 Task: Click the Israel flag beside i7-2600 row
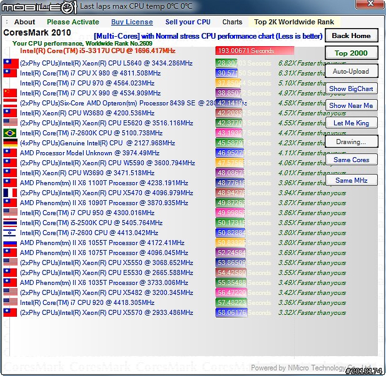pos(10,233)
